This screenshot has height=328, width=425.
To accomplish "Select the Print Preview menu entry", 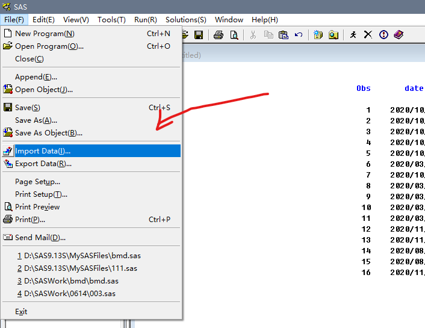I will coord(92,207).
